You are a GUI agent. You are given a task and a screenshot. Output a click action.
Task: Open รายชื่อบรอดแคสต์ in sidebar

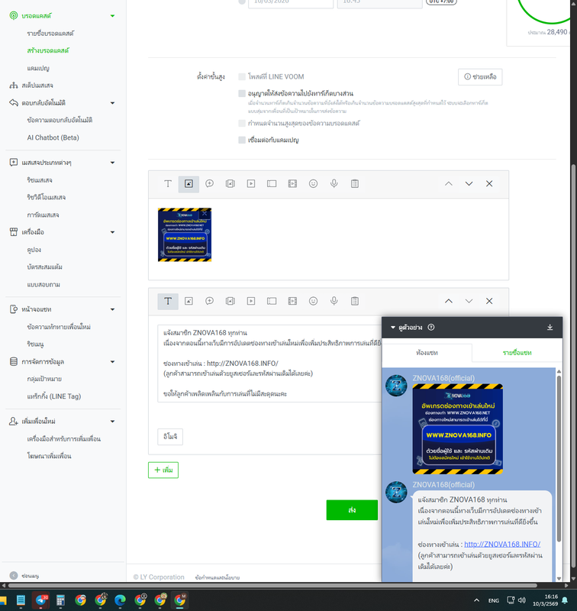pos(50,34)
